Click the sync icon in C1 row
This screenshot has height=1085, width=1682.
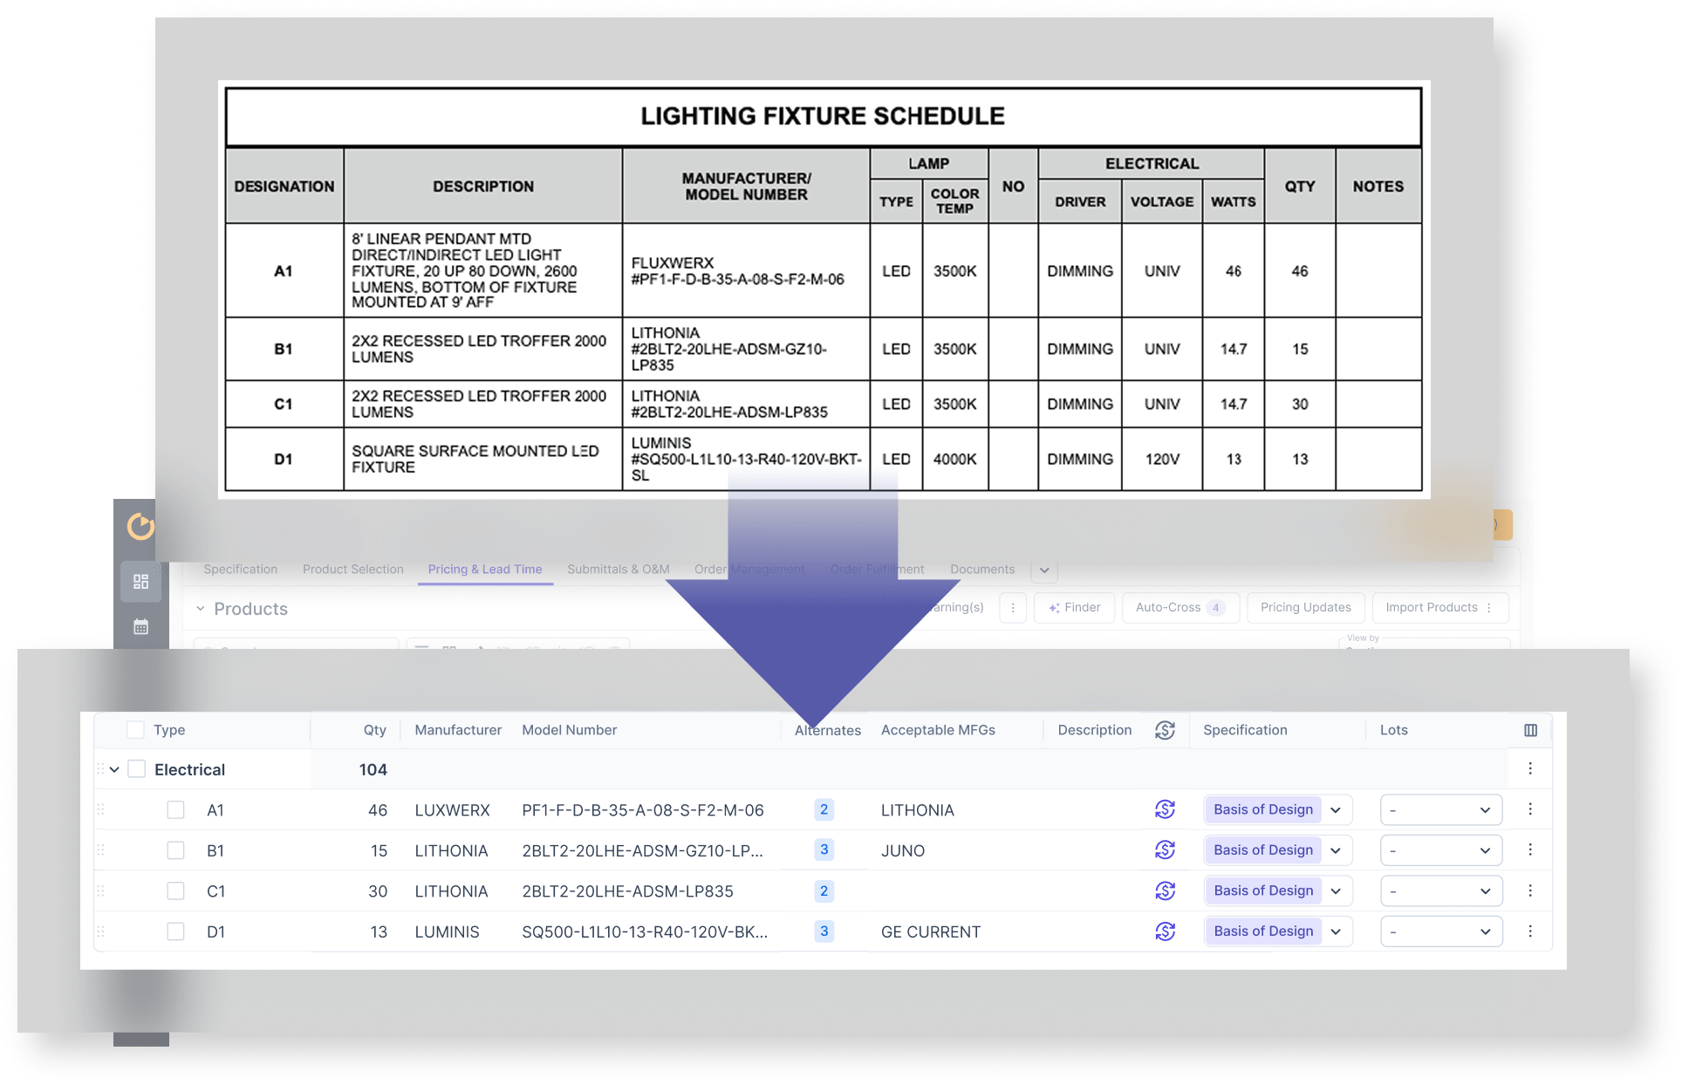(1165, 891)
